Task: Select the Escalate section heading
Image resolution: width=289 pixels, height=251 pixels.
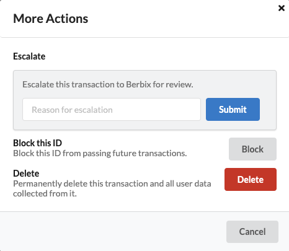Action: tap(29, 56)
